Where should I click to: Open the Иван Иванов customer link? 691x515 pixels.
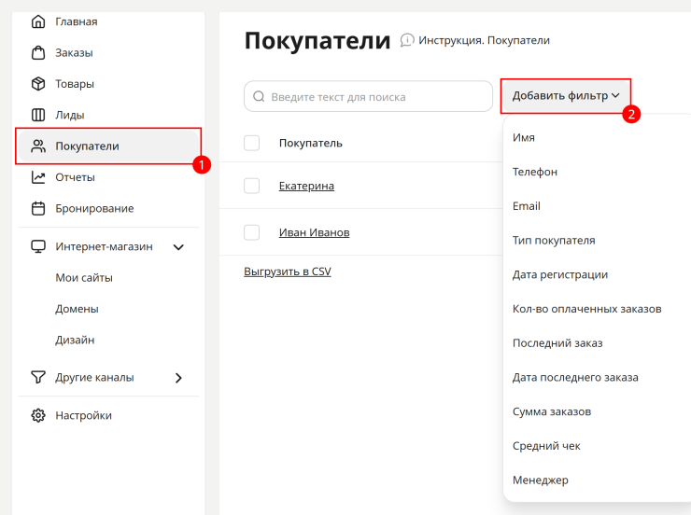click(314, 232)
